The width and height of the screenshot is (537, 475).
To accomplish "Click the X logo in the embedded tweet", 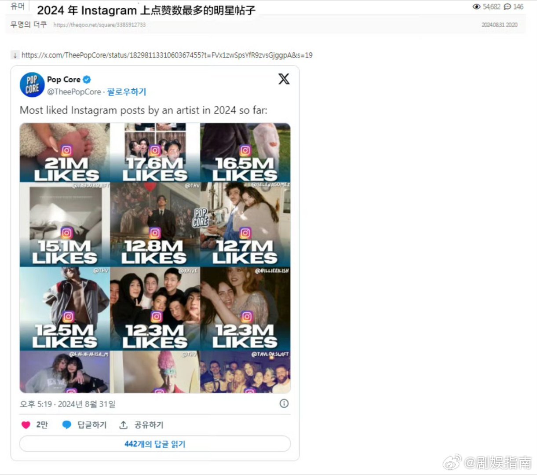I will pos(284,79).
